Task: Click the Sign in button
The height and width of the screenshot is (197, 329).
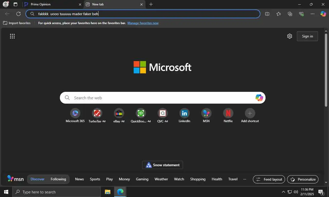Action: (x=307, y=36)
